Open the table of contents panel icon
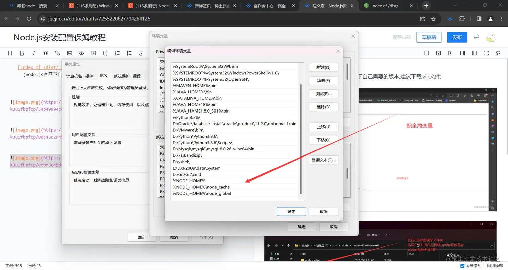Viewport: 508px width, 270px height. [x=427, y=53]
